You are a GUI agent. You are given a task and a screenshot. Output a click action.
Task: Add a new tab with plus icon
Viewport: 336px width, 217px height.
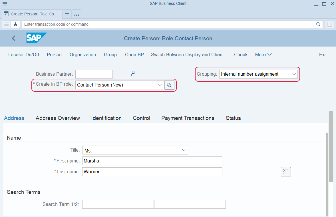click(x=67, y=14)
